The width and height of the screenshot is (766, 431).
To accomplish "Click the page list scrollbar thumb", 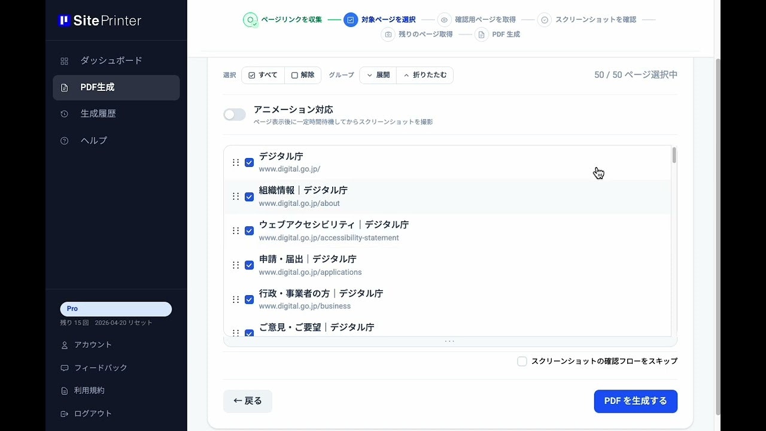I will (674, 155).
